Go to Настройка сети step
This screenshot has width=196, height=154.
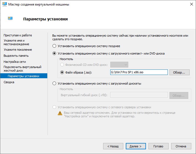(x=15, y=62)
